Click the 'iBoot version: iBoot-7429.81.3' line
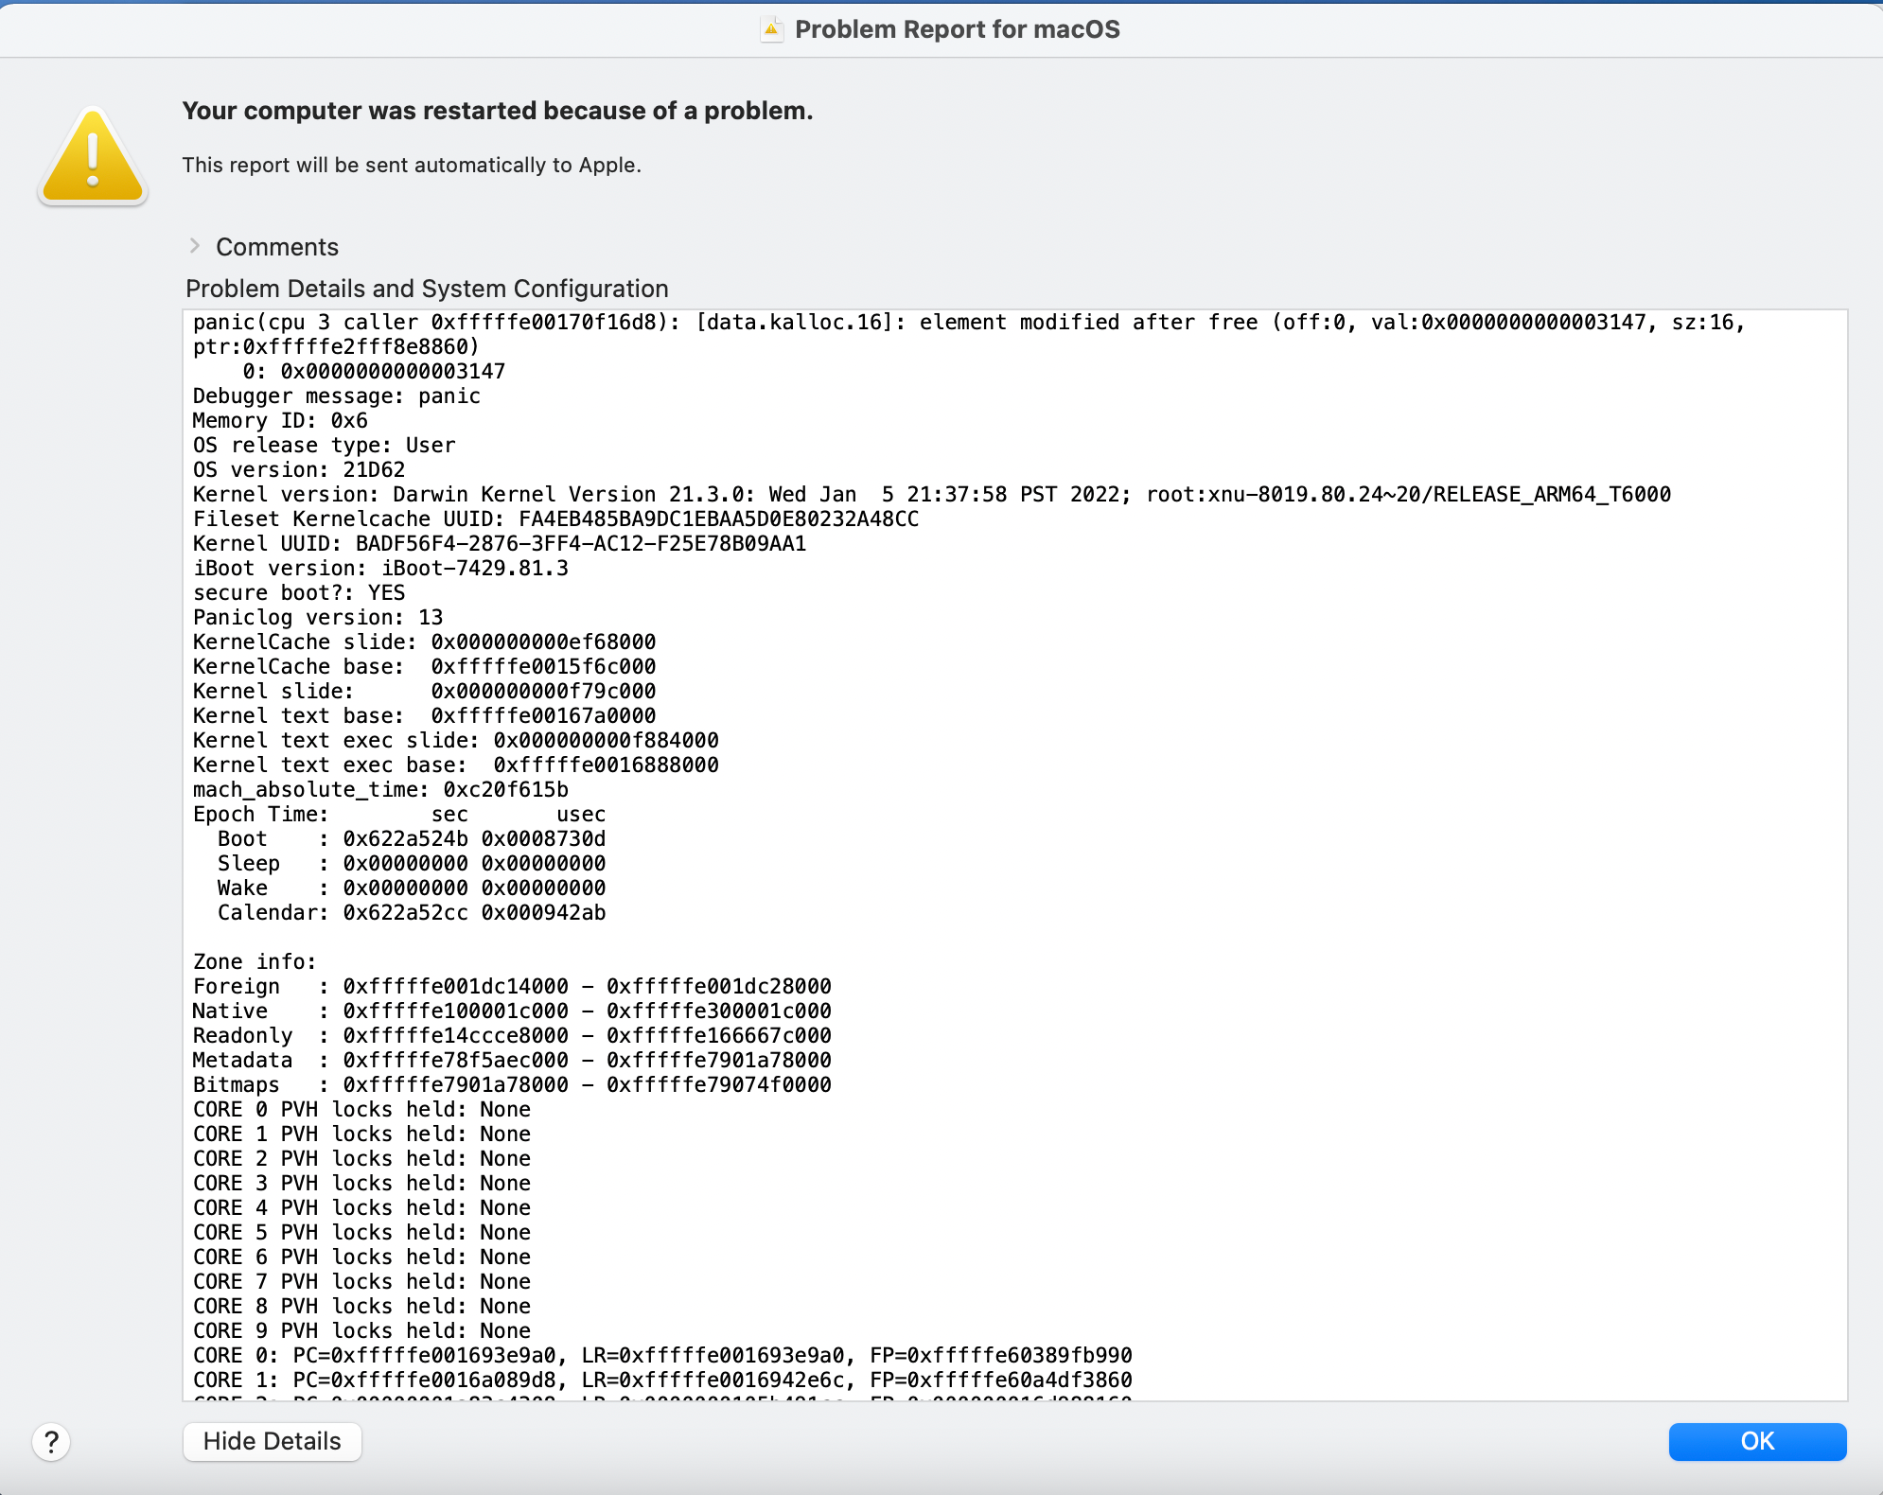This screenshot has width=1883, height=1495. point(380,569)
